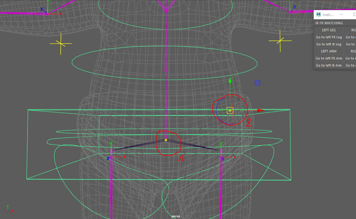The width and height of the screenshot is (356, 219).
Task: Click the Maya logo in the matching window title
Action: pyautogui.click(x=319, y=14)
